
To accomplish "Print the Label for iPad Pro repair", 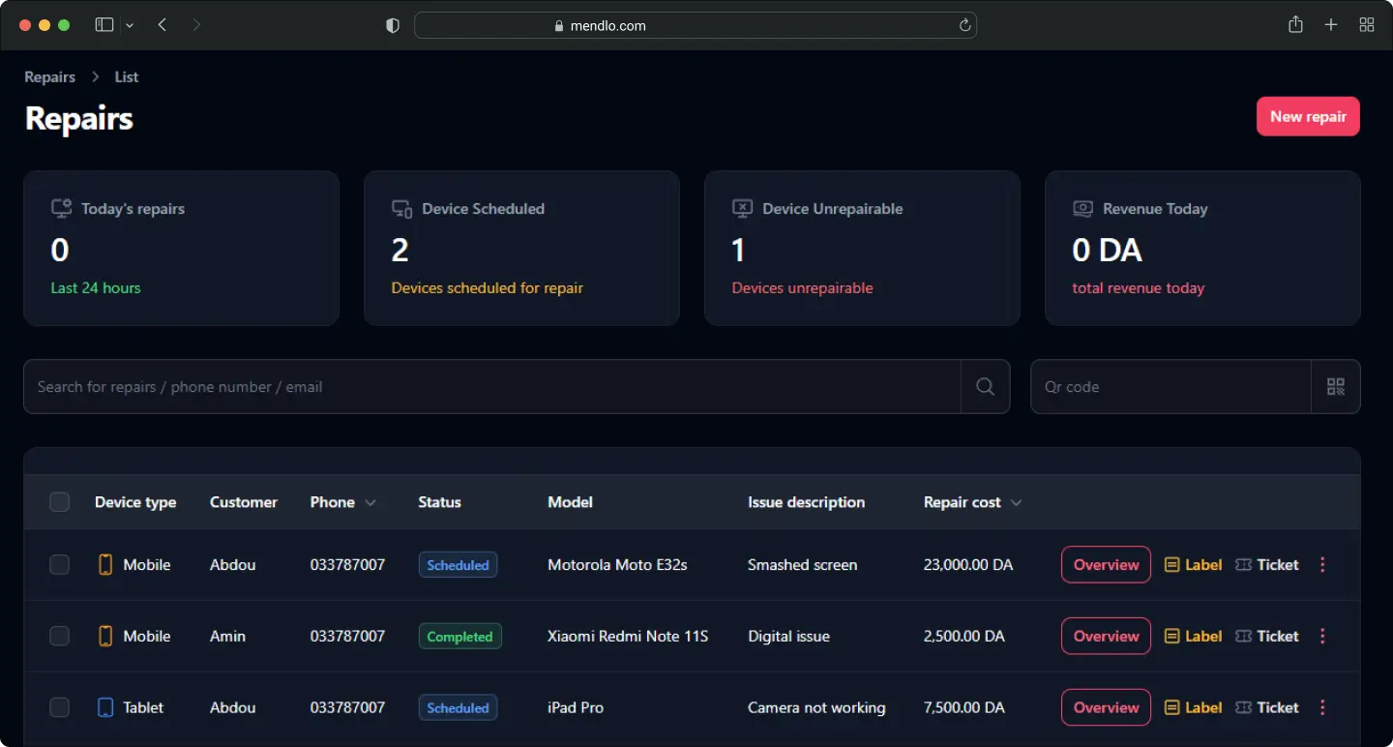I will pyautogui.click(x=1193, y=707).
